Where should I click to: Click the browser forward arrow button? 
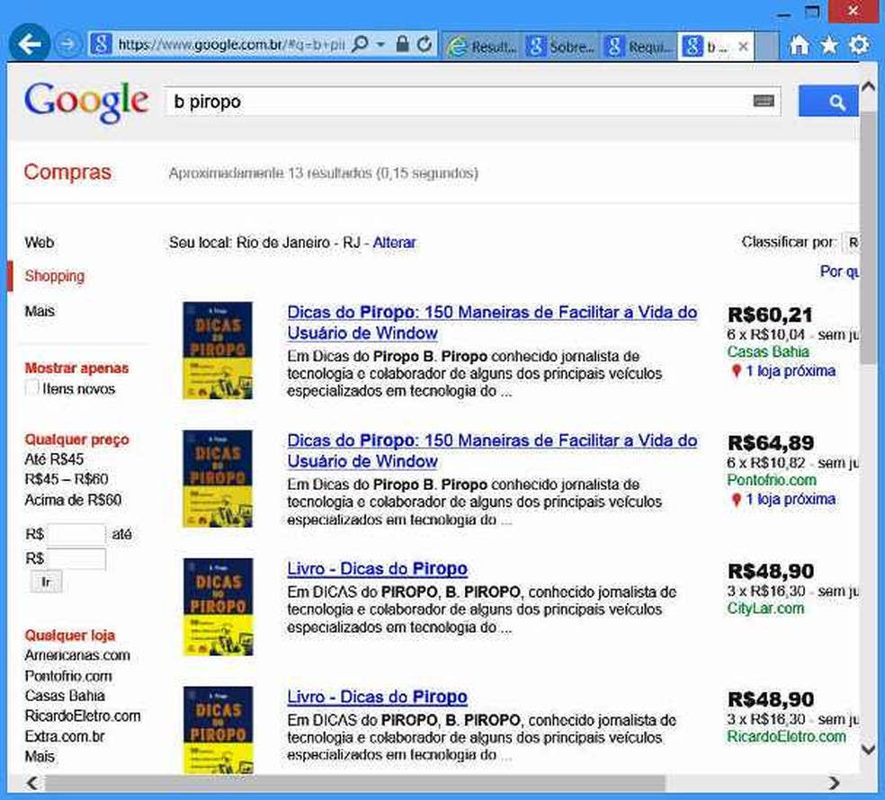coord(67,44)
